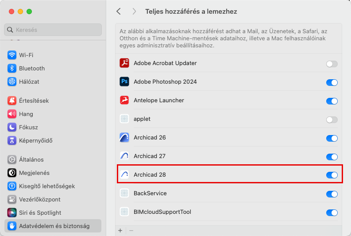
Task: Click the Teljes hozzáférés a lemezhez title
Action: click(191, 12)
